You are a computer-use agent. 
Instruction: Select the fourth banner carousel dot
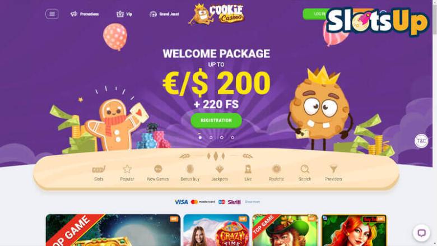click(x=233, y=137)
